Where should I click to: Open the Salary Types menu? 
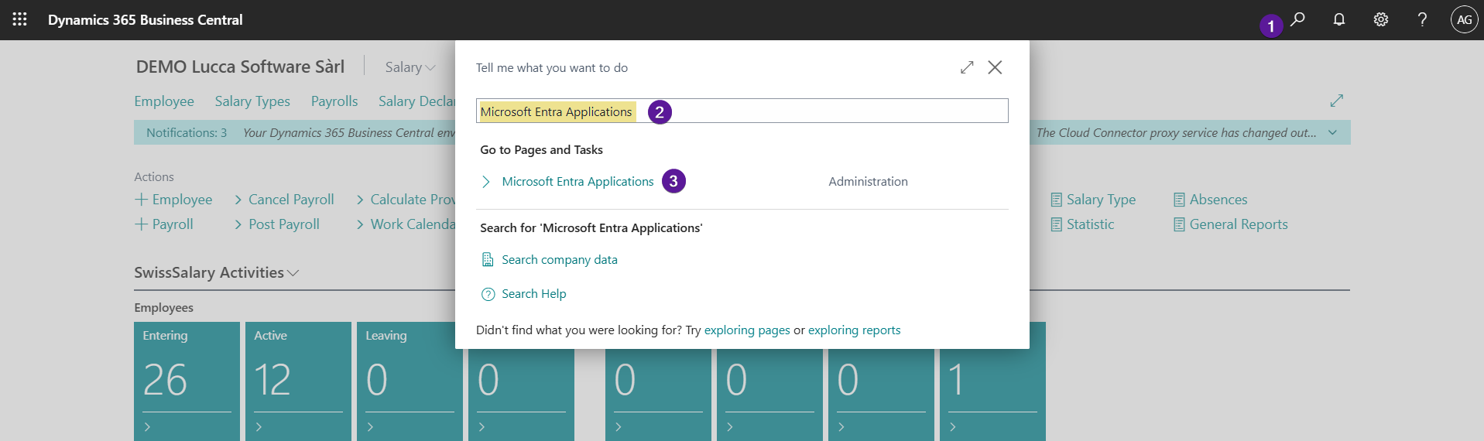tap(252, 101)
